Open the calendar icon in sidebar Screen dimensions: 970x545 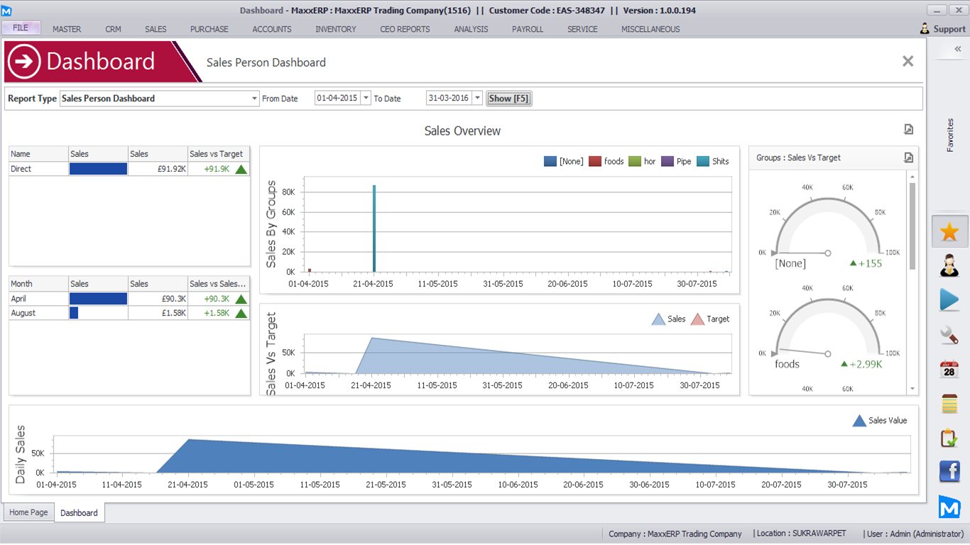tap(949, 369)
